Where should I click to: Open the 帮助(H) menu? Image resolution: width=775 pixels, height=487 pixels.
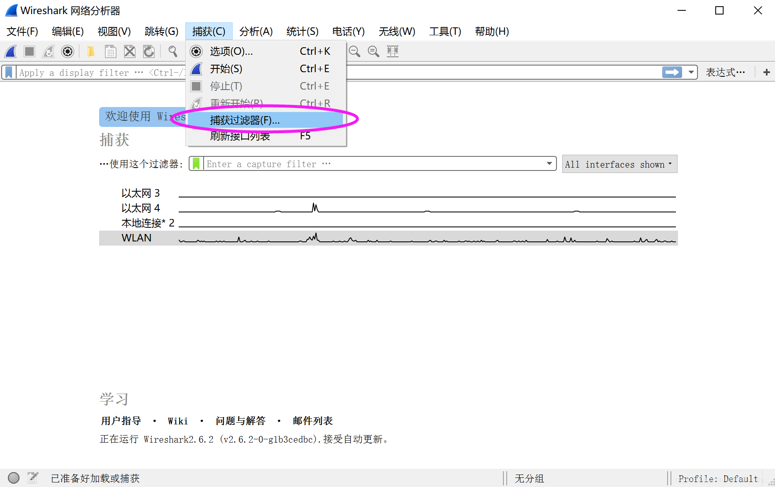tap(492, 32)
